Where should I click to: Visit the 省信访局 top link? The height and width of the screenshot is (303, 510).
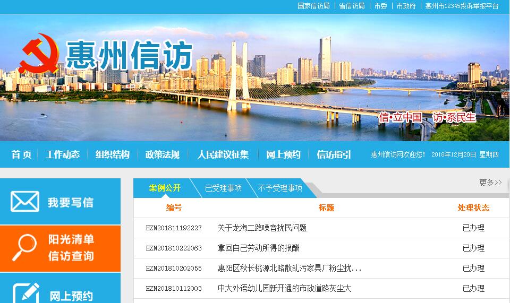[352, 6]
